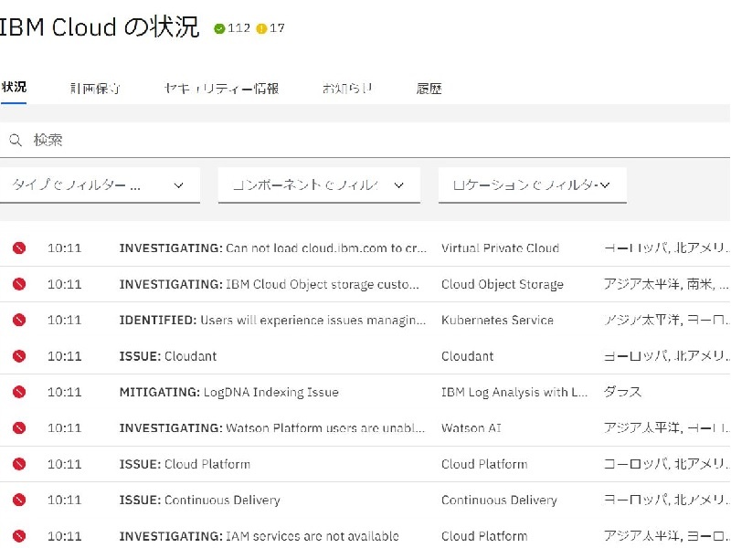Click red status icon for Cloud Object Storage row

(18, 284)
